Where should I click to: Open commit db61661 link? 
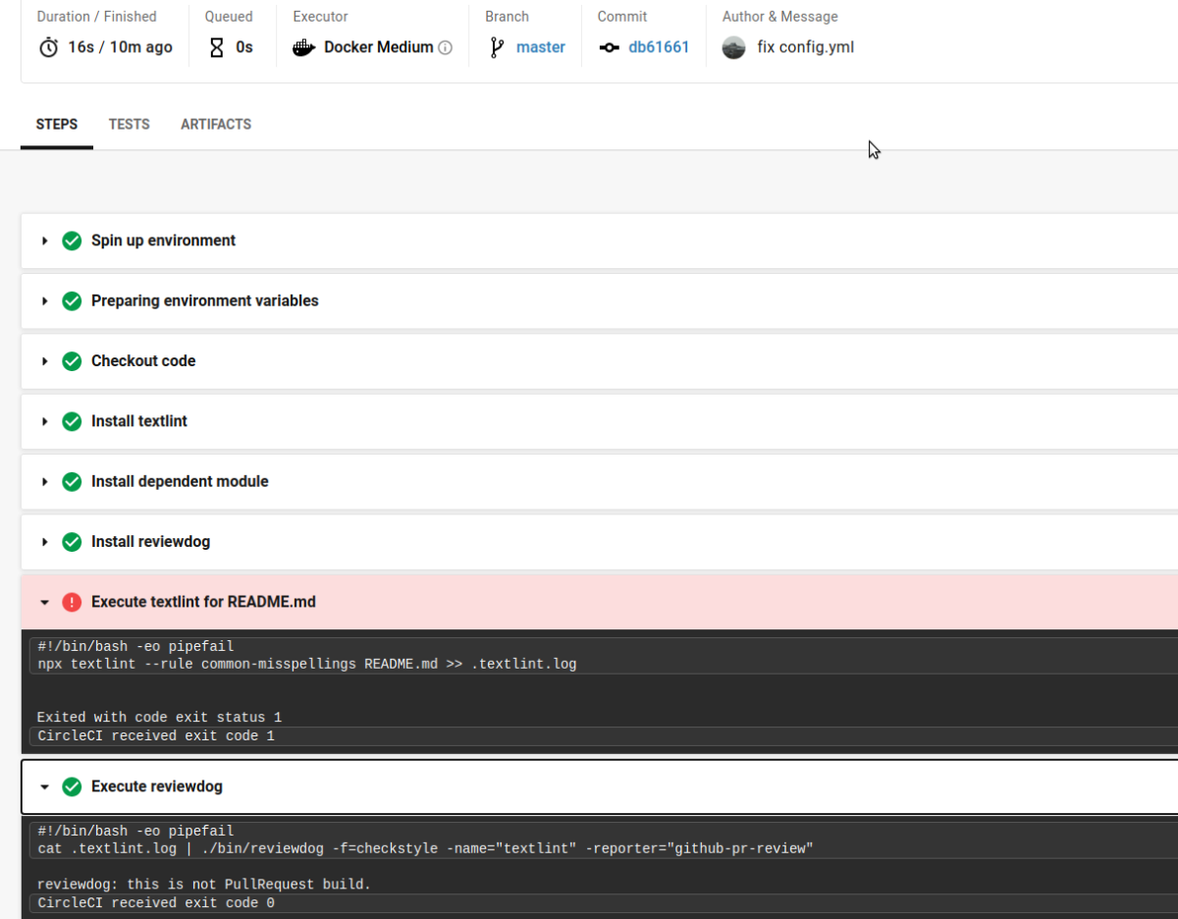coord(659,47)
